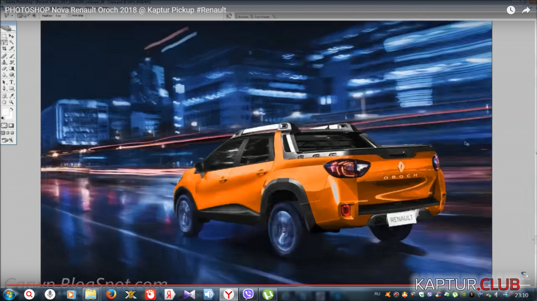537x301 pixels.
Task: Select the Move tool in toolbox
Action: point(11,36)
